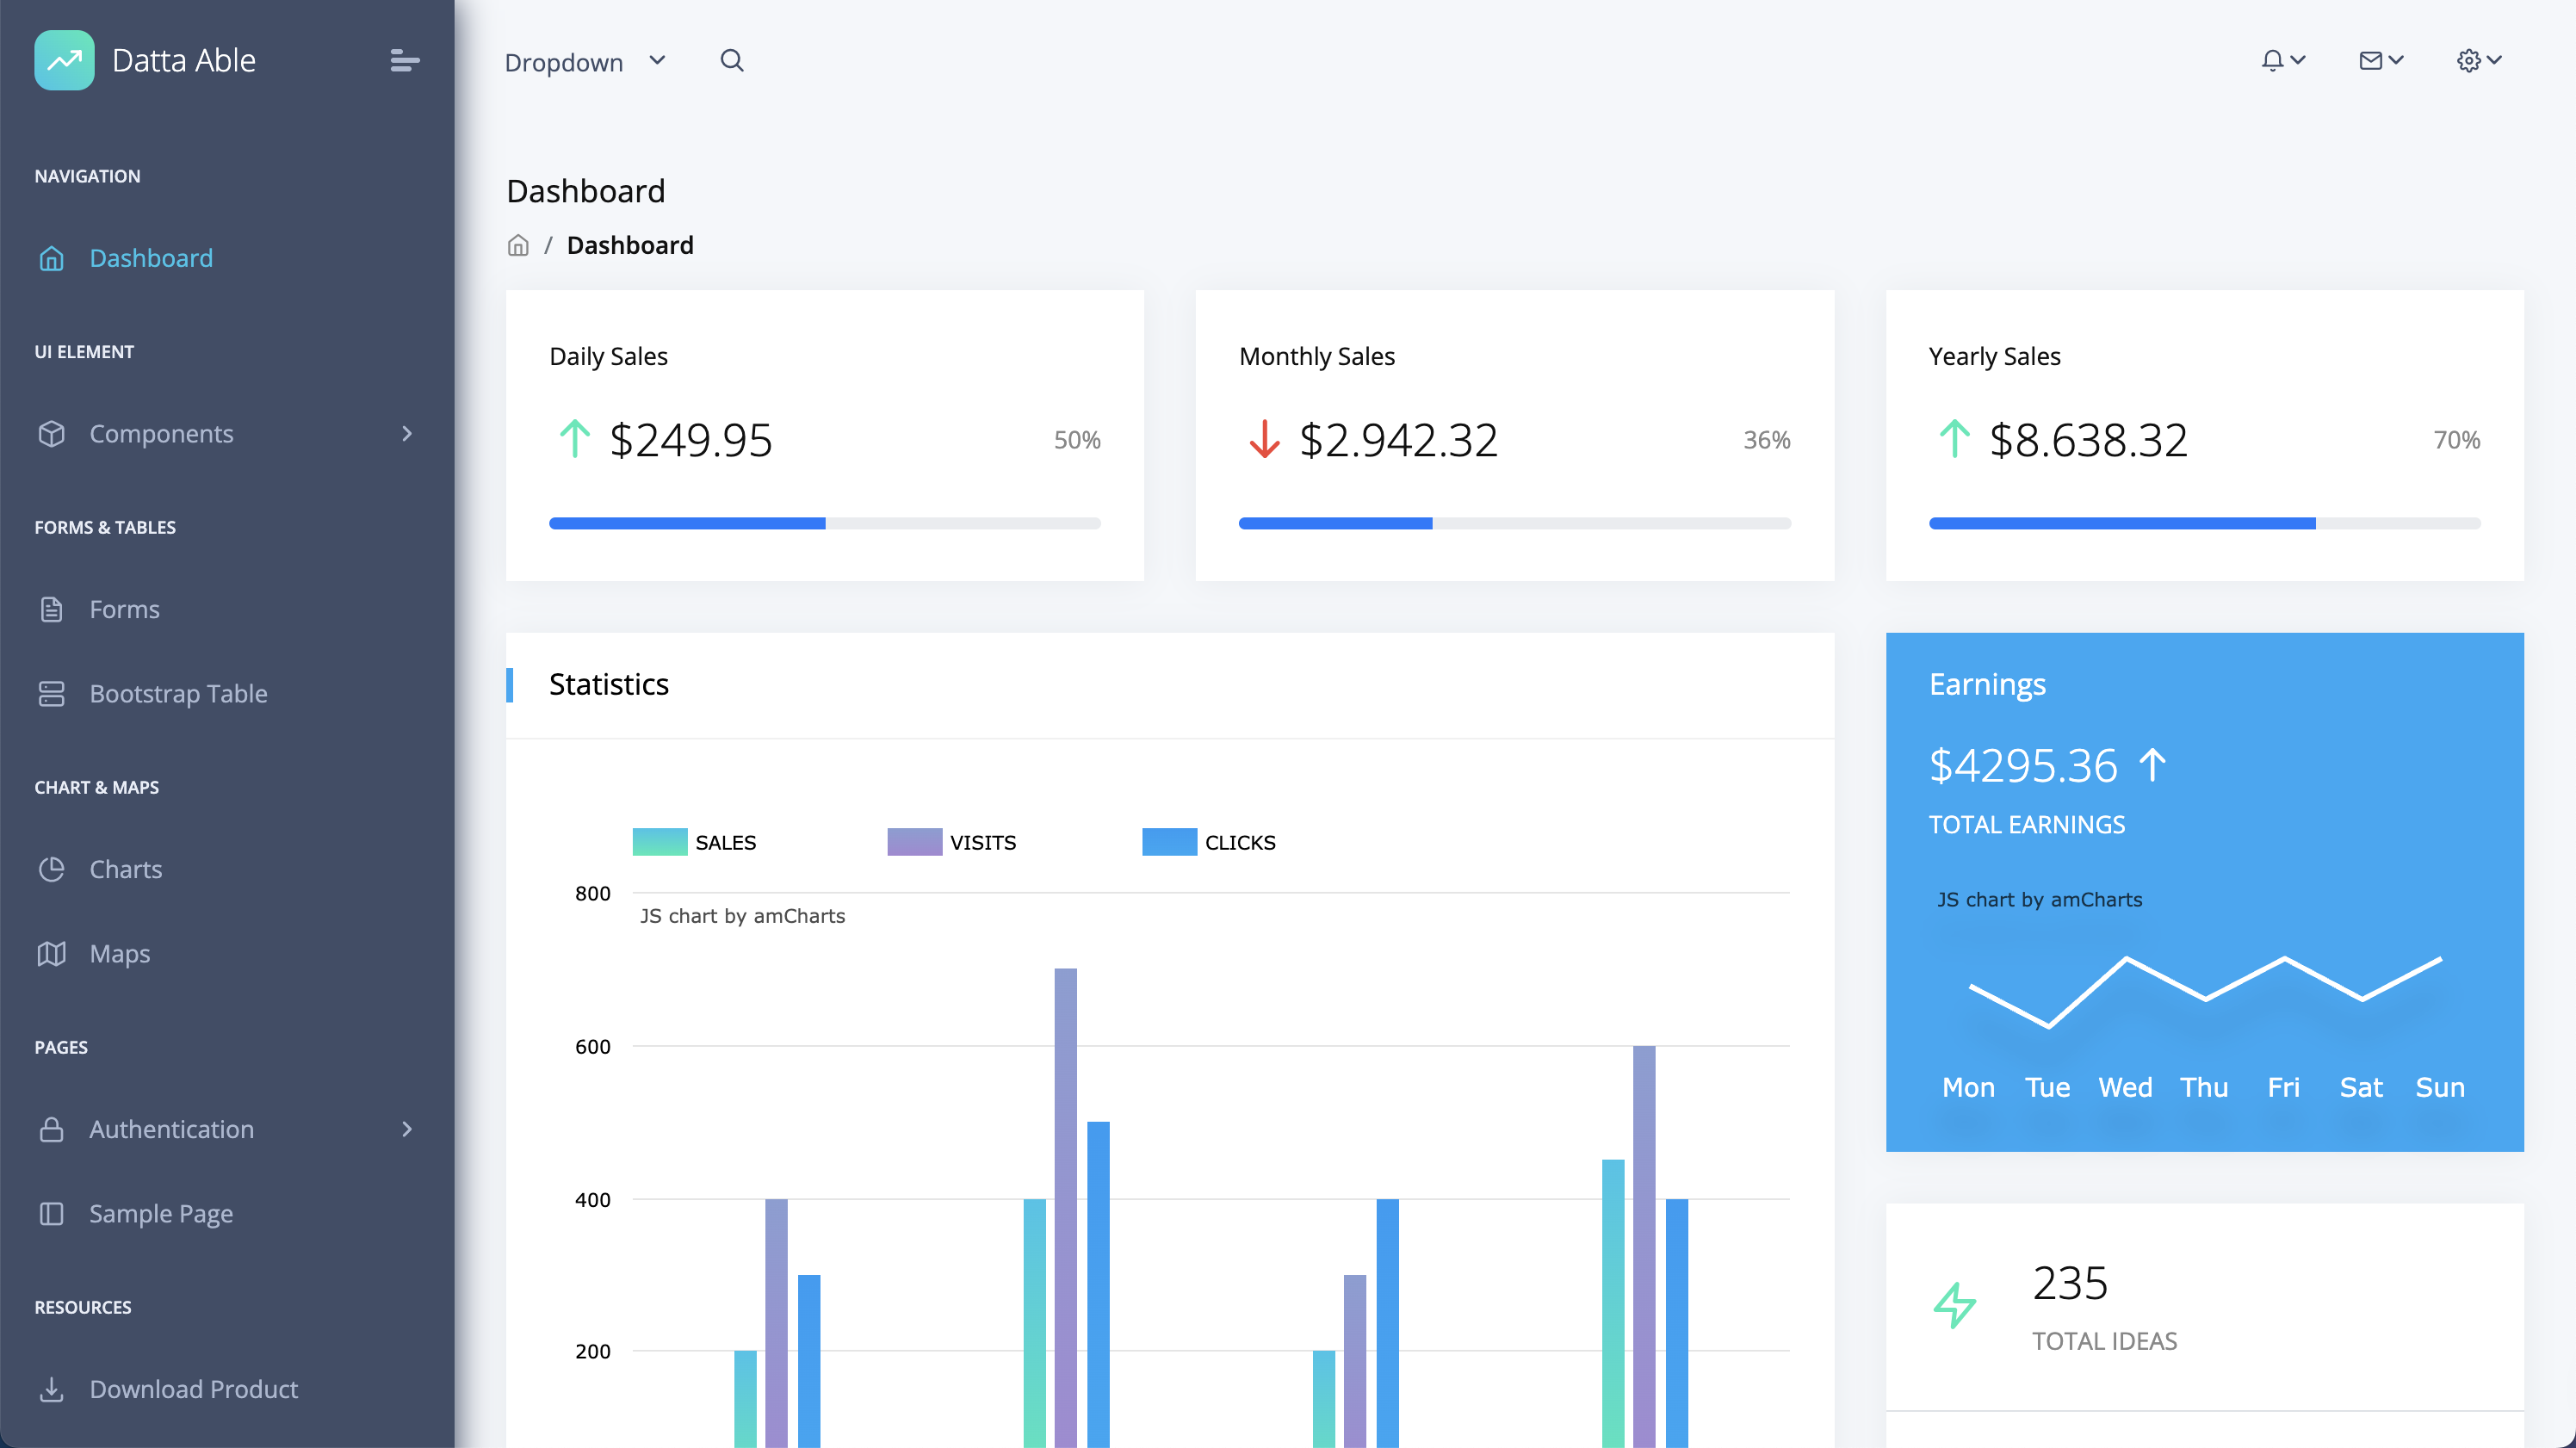This screenshot has width=2576, height=1448.
Task: Click the home icon in breadcrumb
Action: point(518,245)
